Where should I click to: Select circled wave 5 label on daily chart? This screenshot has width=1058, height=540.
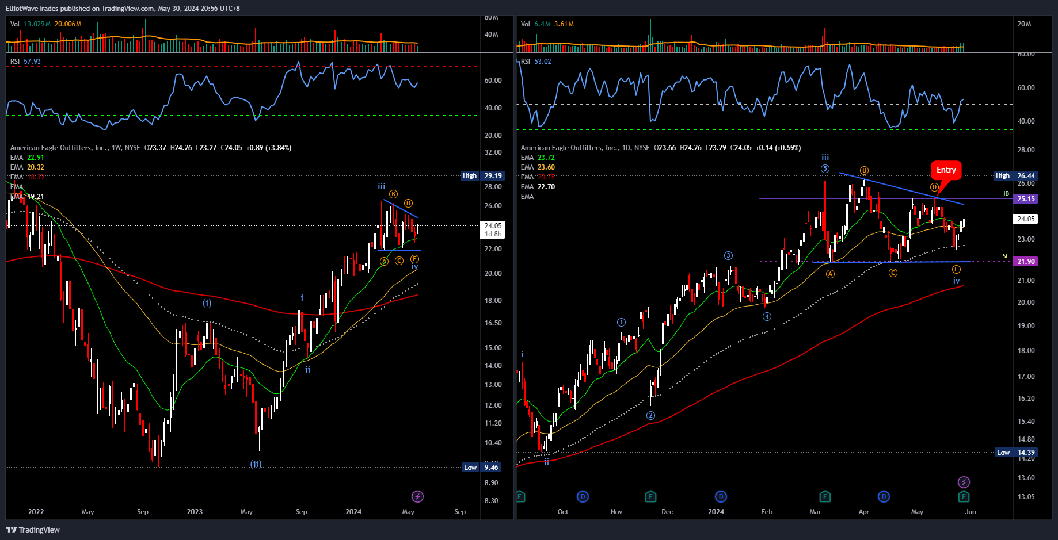point(825,168)
